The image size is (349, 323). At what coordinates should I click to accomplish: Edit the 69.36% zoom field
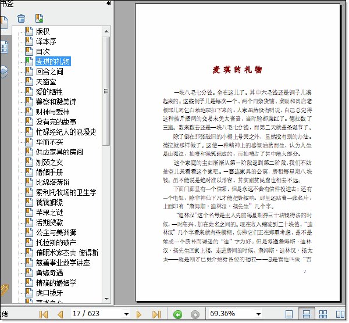click(231, 314)
